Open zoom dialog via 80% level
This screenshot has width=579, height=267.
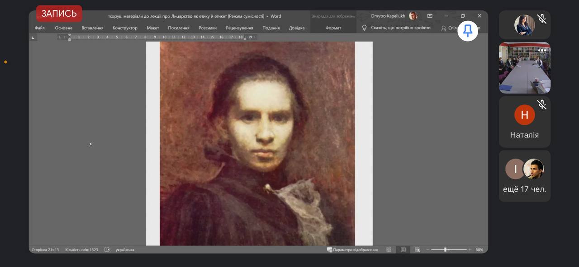tap(479, 250)
